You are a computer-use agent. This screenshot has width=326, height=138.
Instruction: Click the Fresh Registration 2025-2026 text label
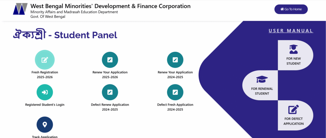(45, 75)
